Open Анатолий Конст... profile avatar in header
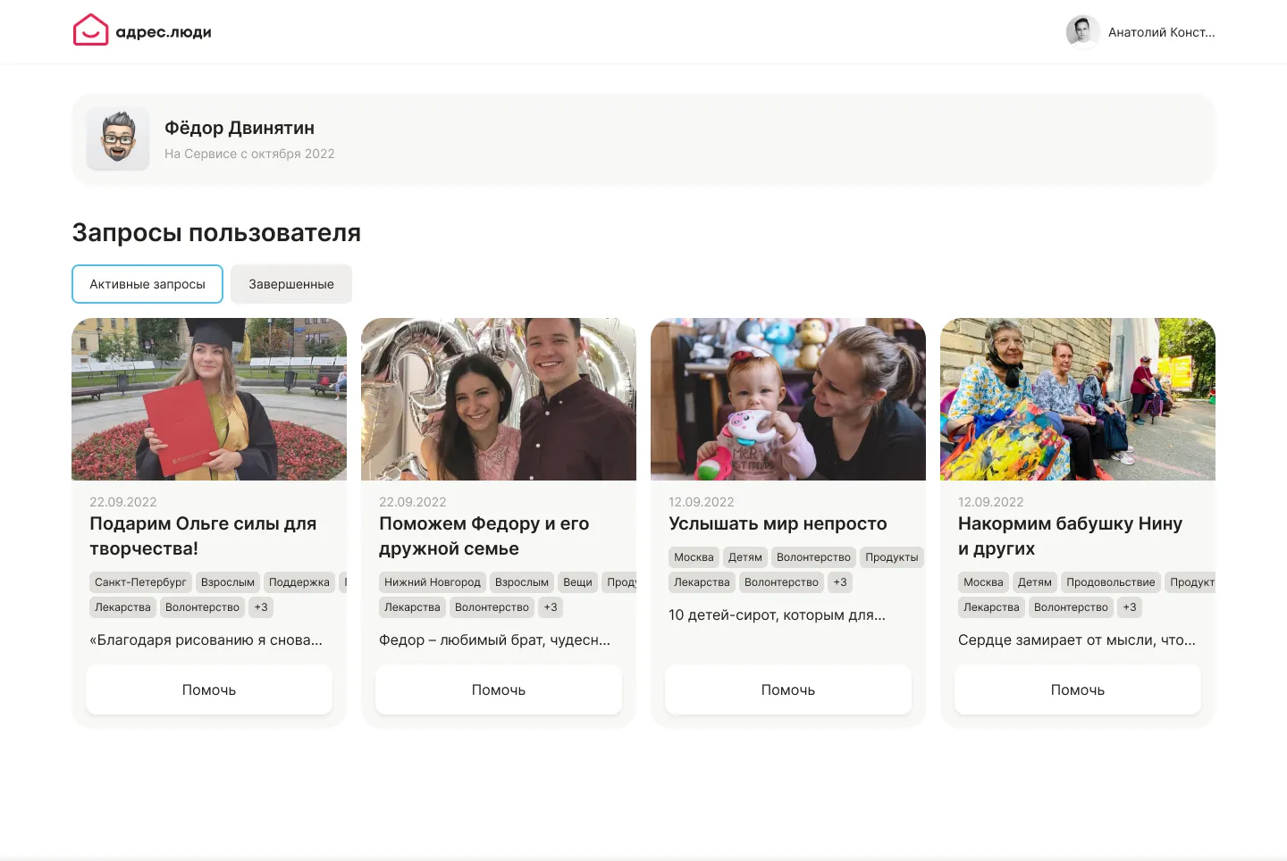Viewport: 1287px width, 861px height. [x=1082, y=31]
